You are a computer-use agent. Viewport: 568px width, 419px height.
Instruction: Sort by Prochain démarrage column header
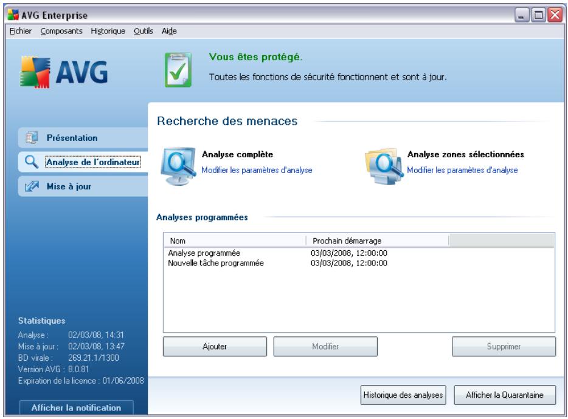378,240
